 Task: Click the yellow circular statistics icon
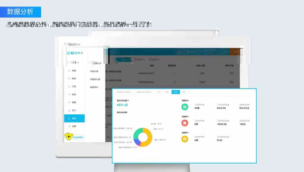coord(185,139)
